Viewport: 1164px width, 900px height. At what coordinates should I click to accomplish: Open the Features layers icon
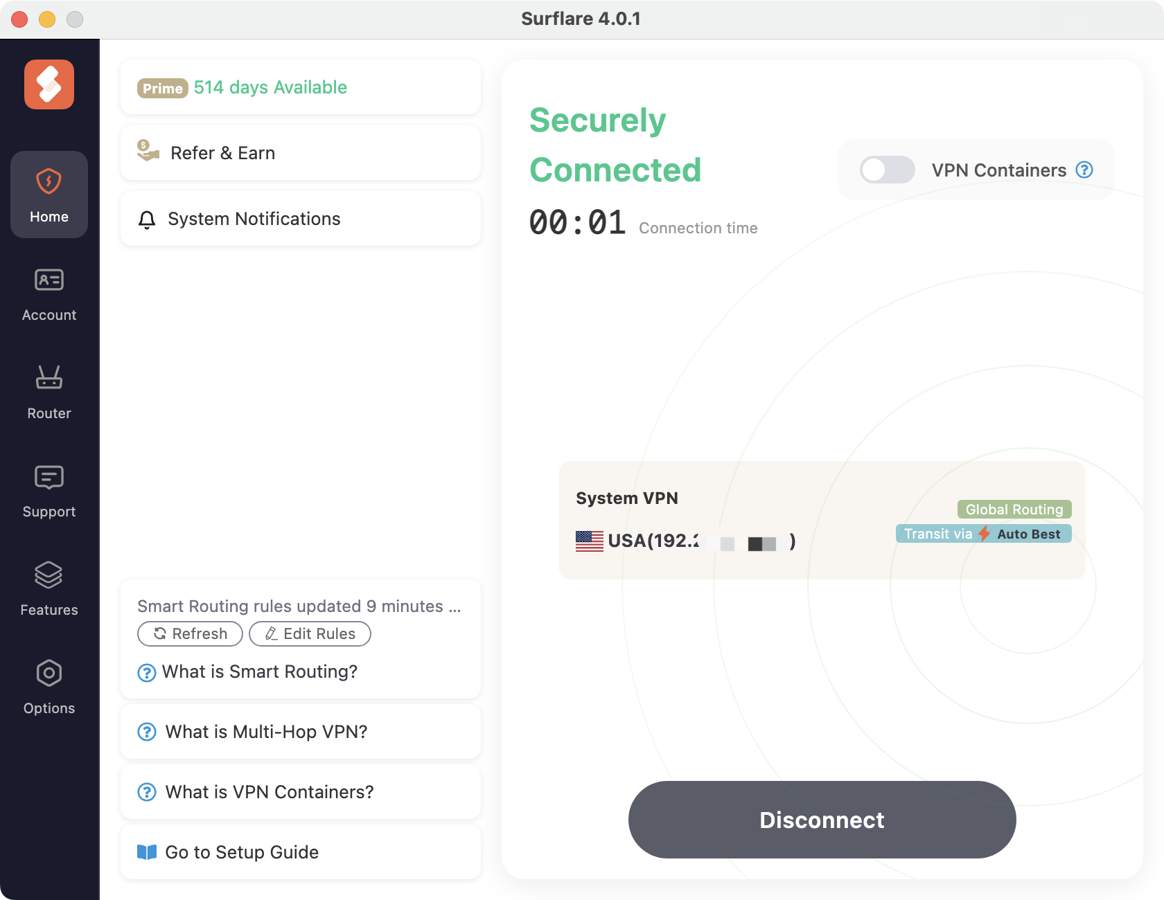pyautogui.click(x=49, y=575)
